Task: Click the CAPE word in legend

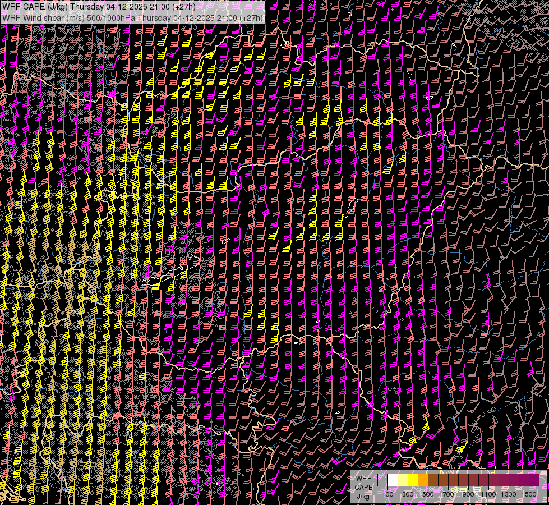Action: tap(363, 488)
